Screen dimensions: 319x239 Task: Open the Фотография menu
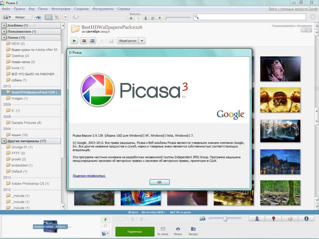(x=61, y=9)
